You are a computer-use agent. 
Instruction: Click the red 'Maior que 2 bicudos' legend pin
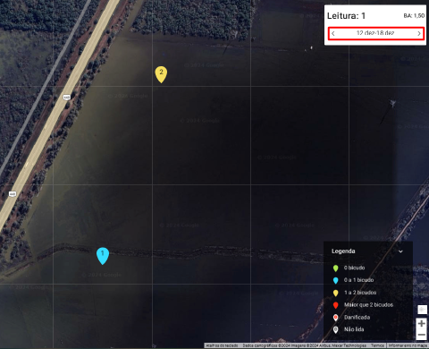pyautogui.click(x=336, y=305)
